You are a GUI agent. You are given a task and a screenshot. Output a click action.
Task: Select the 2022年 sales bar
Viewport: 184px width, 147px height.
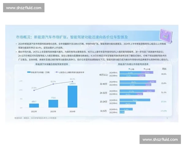click(34, 105)
